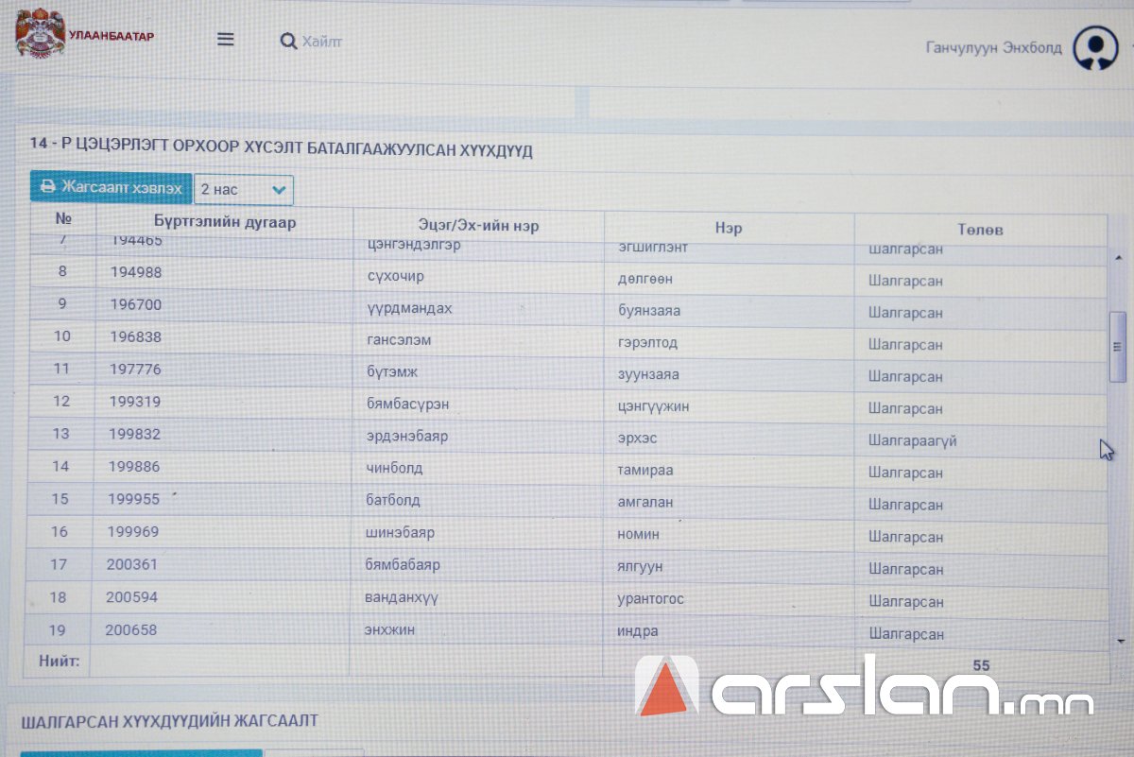Click the Эцэг/Эх-ийн нэр column header
This screenshot has width=1134, height=757.
click(x=478, y=227)
